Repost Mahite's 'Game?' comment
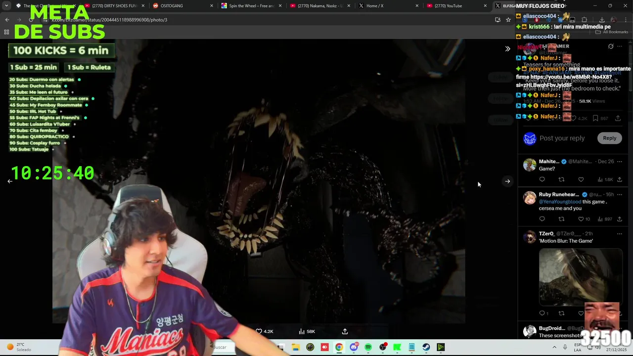 [561, 179]
